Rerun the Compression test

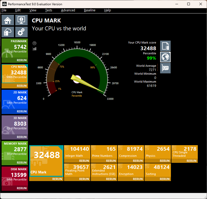click(x=131, y=161)
